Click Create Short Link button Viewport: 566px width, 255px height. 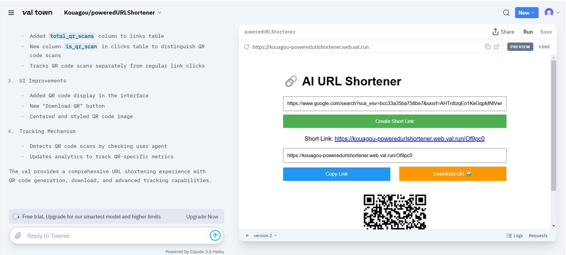click(x=395, y=121)
